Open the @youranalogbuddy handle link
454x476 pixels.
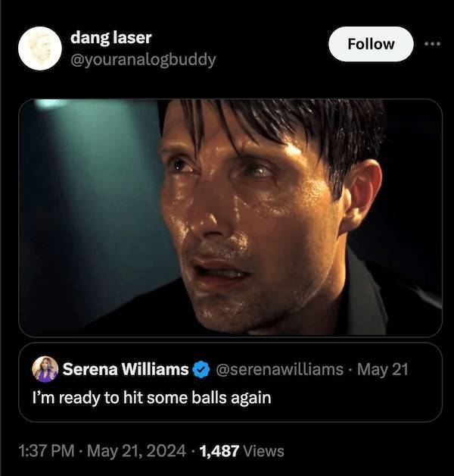(x=142, y=58)
